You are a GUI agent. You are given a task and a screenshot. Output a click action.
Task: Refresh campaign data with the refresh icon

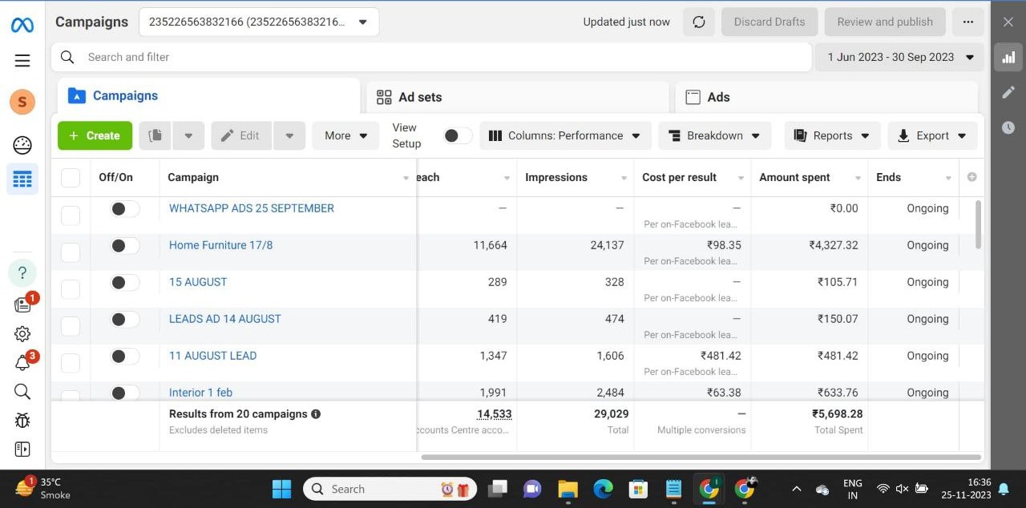pyautogui.click(x=698, y=22)
